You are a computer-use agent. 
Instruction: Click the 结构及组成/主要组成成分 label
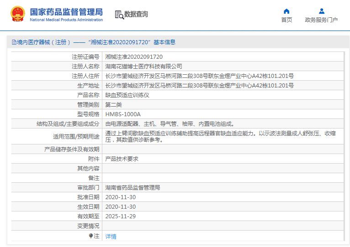point(68,124)
